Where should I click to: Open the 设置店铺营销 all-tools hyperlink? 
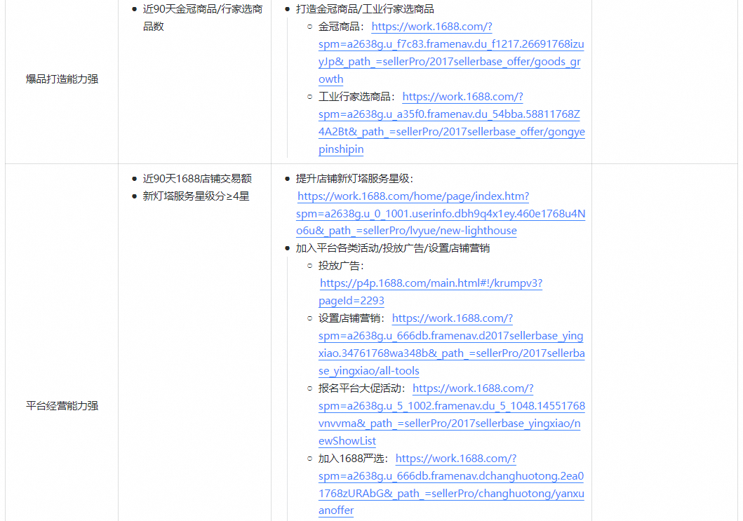[x=450, y=336]
